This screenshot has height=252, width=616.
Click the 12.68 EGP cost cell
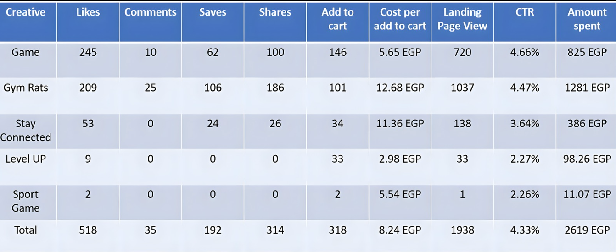click(400, 88)
